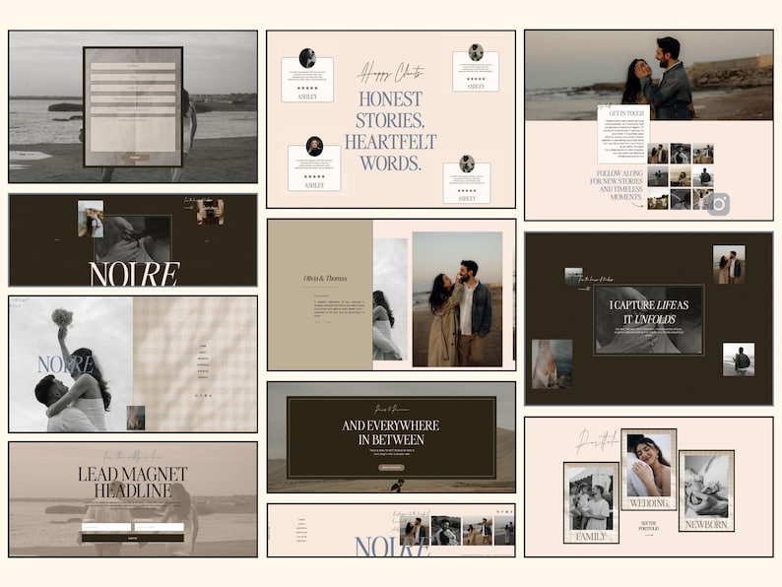
Task: Follow the See The Portfolio link
Action: coord(649,526)
